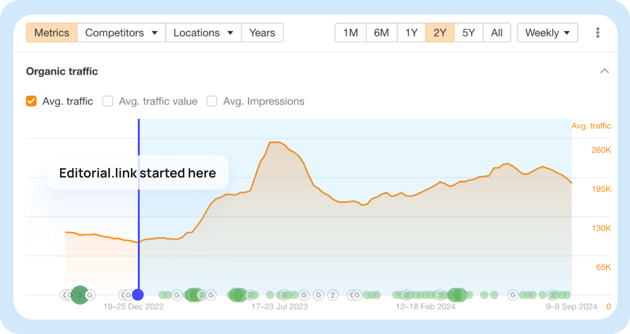Enable the Avg. traffic value checkbox
Viewport: 630px width, 334px height.
click(108, 101)
